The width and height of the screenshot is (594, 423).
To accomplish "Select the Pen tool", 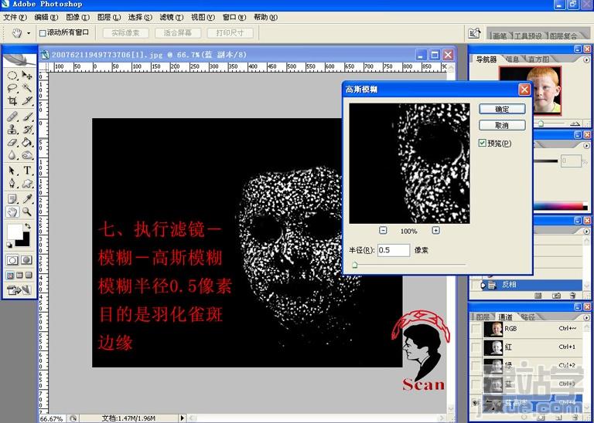I will (12, 184).
